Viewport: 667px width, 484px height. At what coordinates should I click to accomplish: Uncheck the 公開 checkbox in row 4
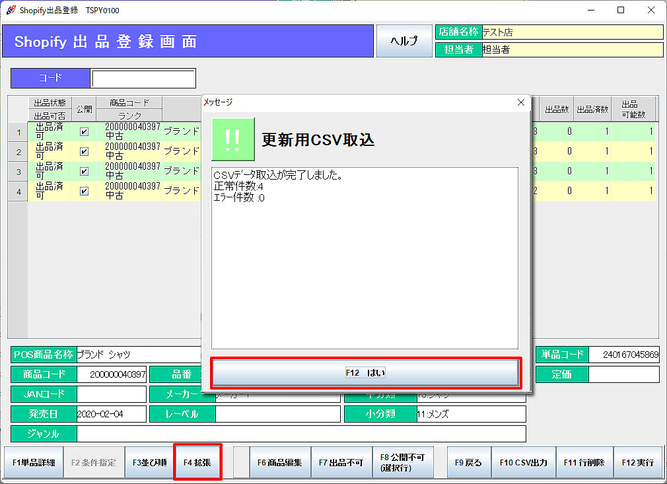click(x=84, y=191)
